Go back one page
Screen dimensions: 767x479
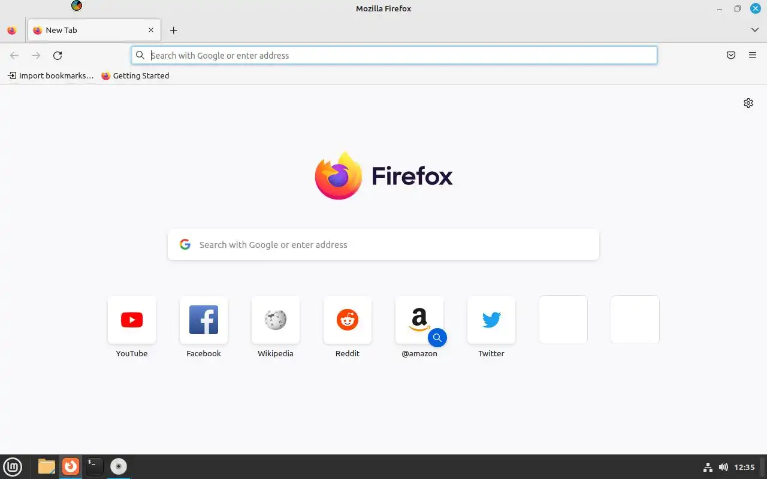pos(14,55)
